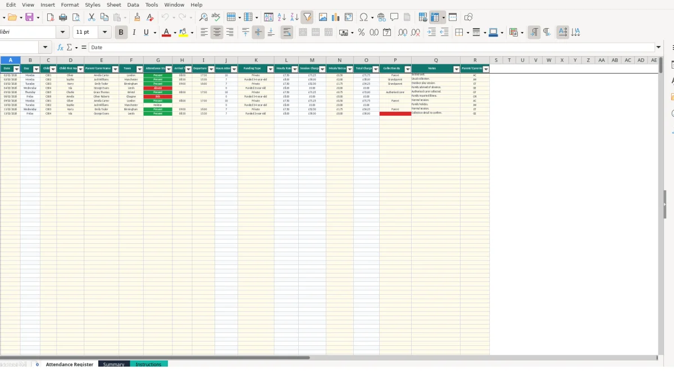Export directly as PDF icon
The image size is (674, 379).
[x=50, y=17]
